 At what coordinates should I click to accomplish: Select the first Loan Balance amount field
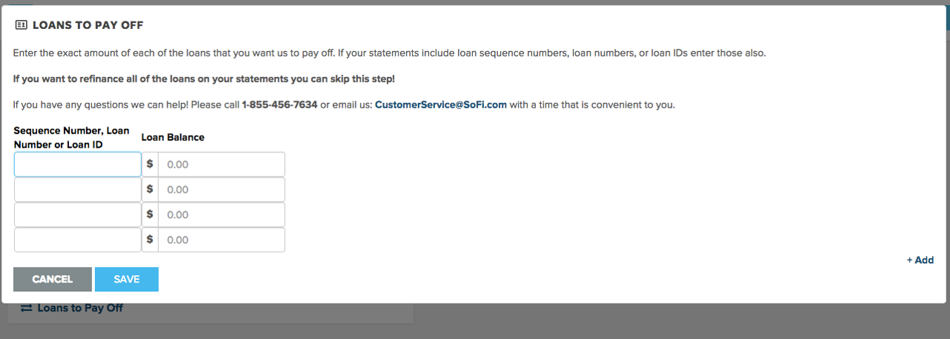click(221, 164)
